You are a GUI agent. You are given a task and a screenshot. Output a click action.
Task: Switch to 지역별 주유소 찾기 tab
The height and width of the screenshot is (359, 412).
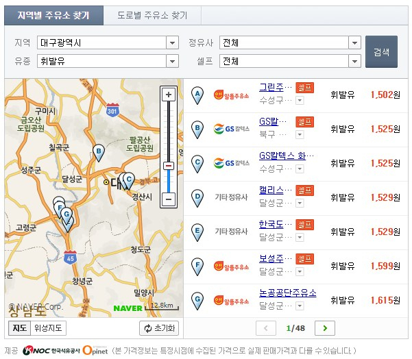pyautogui.click(x=53, y=15)
